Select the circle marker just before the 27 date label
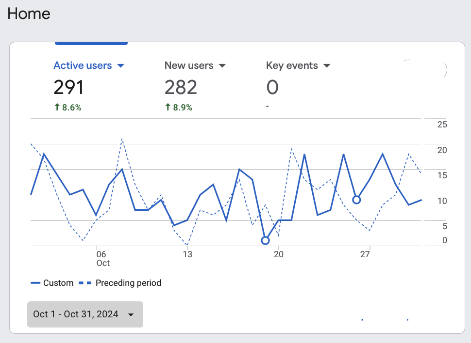471x343 pixels. 356,200
